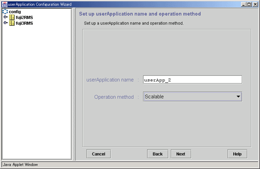This screenshot has height=169, width=260.
Task: Close the userApplication Configuration Wizard window
Action: (255, 4)
